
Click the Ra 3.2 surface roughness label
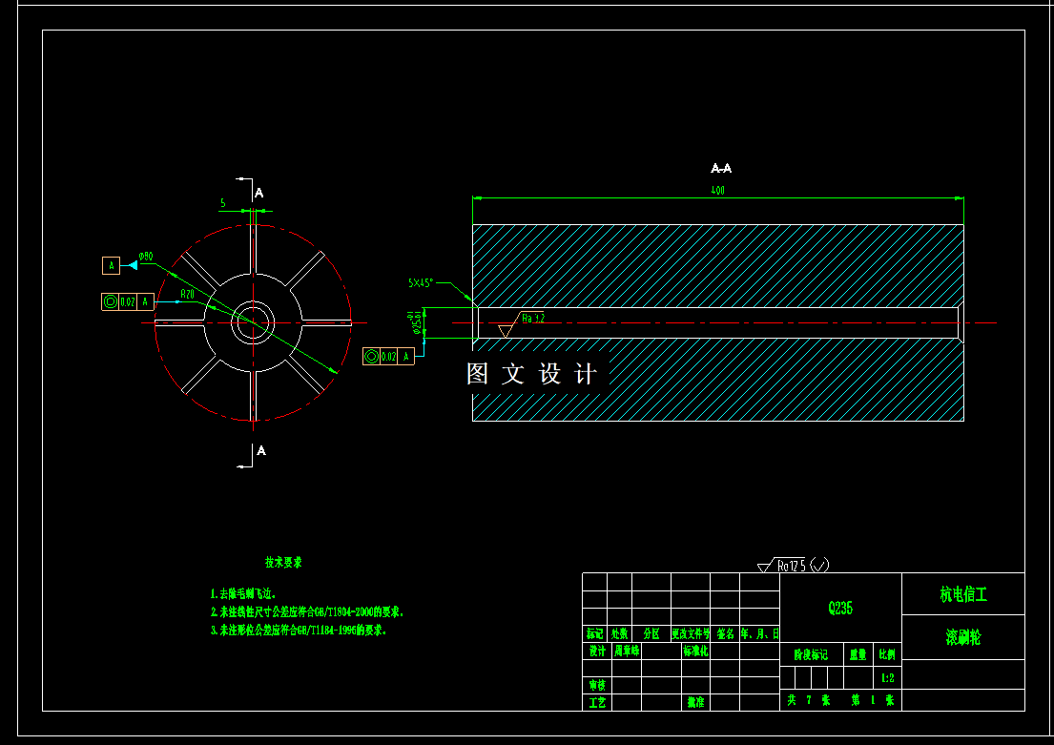coord(533,318)
